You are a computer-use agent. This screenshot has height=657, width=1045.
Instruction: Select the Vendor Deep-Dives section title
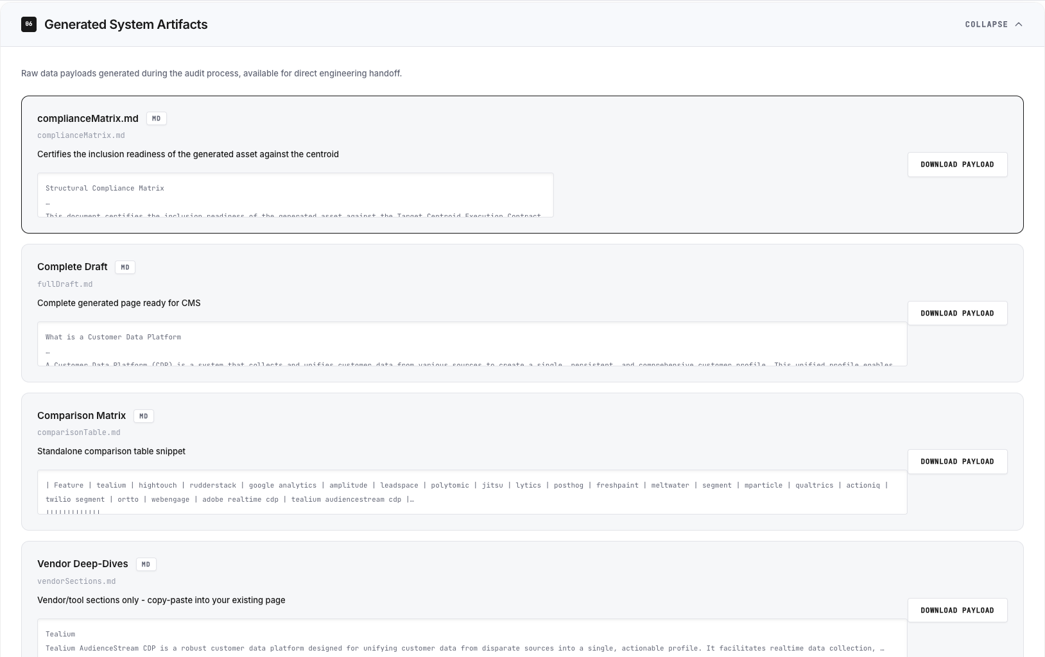coord(82,564)
